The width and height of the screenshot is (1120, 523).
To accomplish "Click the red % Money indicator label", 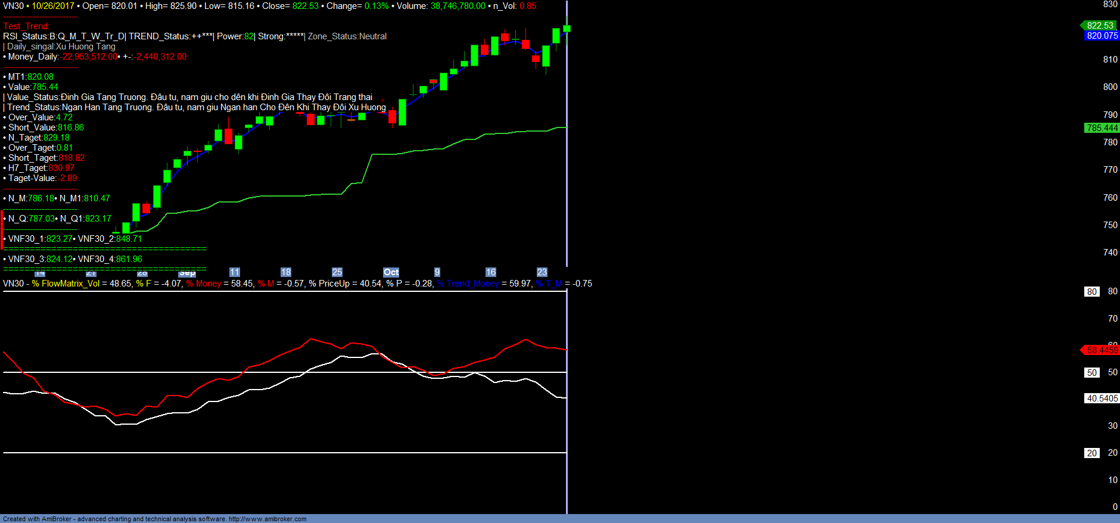I will point(203,284).
